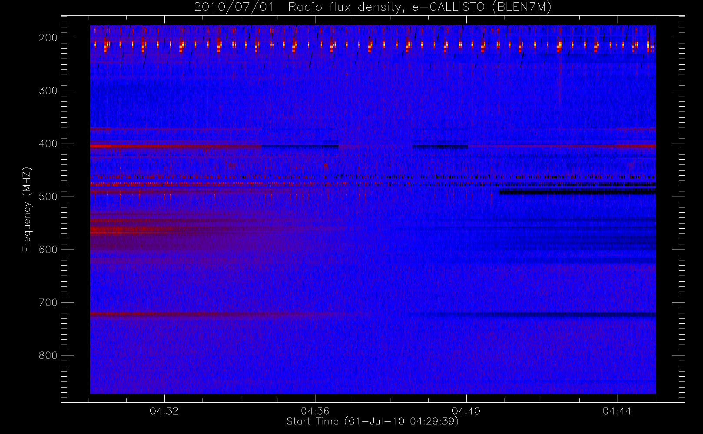
Task: Click the 600 frequency tick label
Action: click(48, 250)
